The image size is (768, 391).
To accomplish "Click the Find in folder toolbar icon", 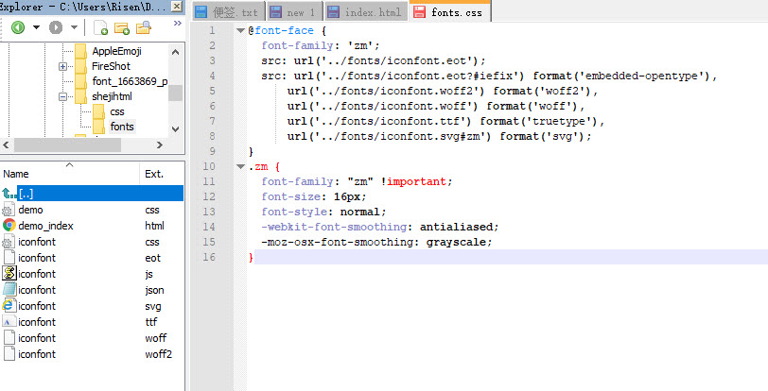I will point(143,27).
